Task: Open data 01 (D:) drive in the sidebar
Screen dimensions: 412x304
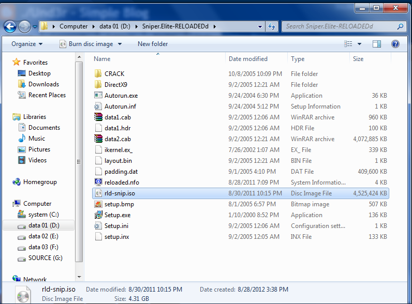Action: pos(38,225)
